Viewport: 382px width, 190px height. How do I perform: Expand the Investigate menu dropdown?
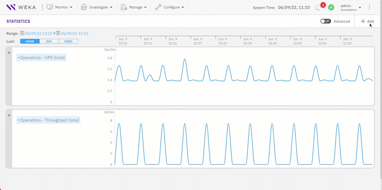pos(97,7)
